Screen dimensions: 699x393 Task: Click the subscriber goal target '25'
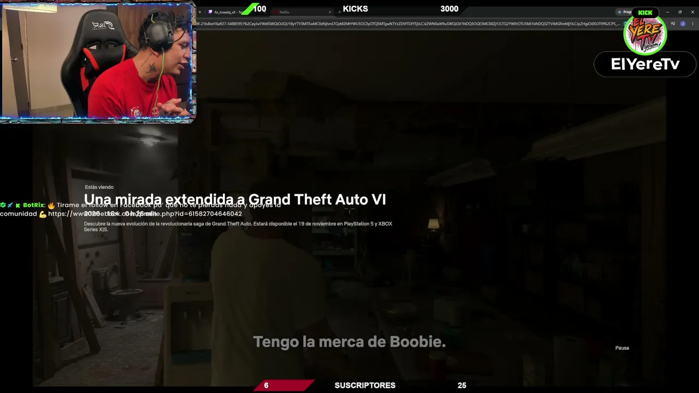[462, 385]
